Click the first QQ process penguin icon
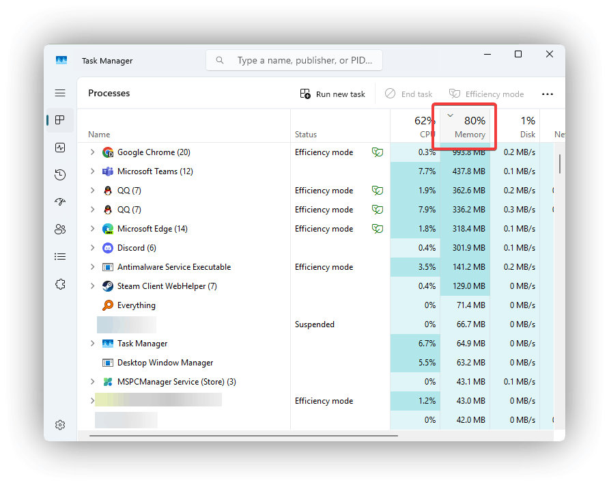The image size is (609, 485). [x=108, y=191]
